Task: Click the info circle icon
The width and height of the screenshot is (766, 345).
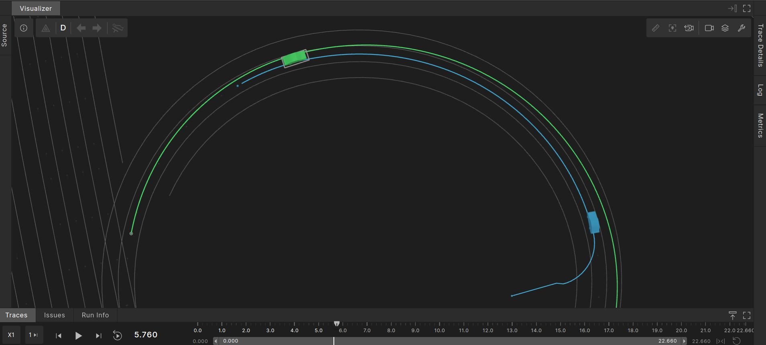Action: click(x=24, y=28)
